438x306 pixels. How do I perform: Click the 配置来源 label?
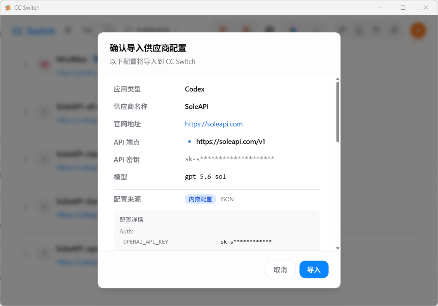(x=127, y=199)
